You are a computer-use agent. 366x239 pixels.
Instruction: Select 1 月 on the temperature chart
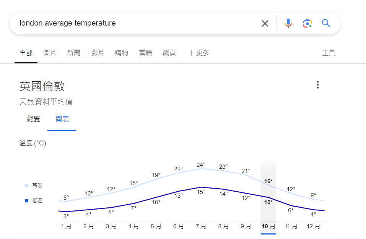(x=66, y=226)
